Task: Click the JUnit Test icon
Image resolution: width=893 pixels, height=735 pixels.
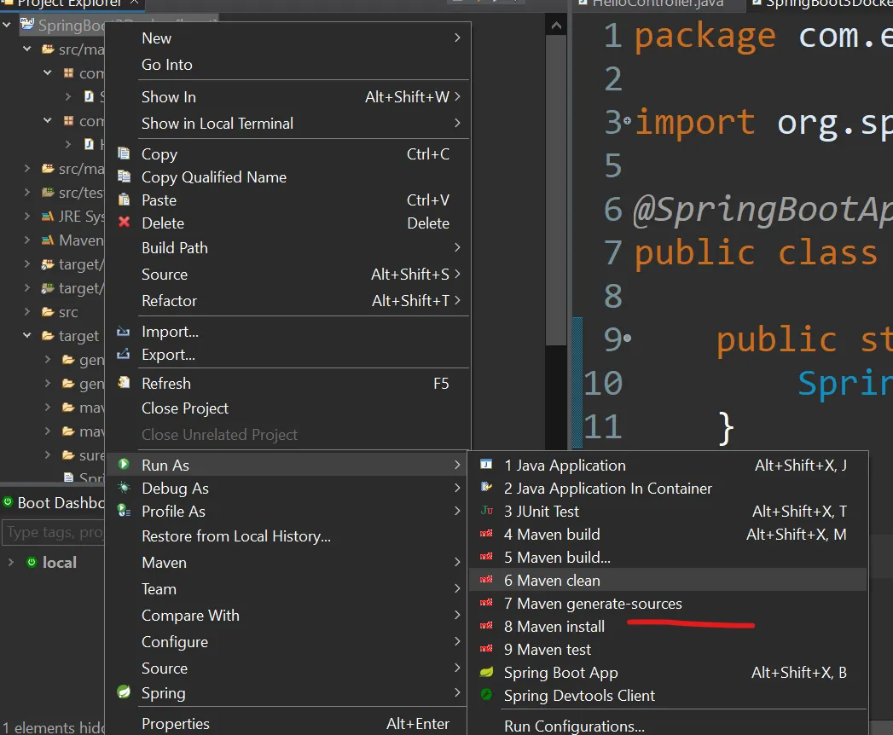Action: coord(486,511)
